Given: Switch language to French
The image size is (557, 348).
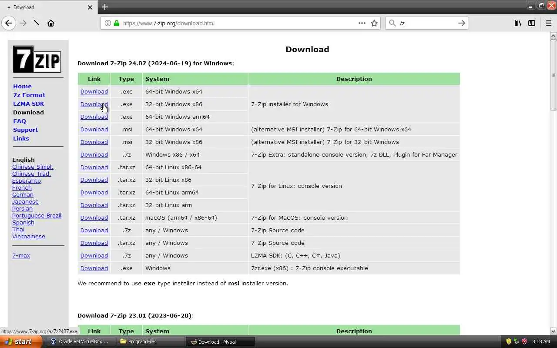Looking at the screenshot, I should 22,187.
